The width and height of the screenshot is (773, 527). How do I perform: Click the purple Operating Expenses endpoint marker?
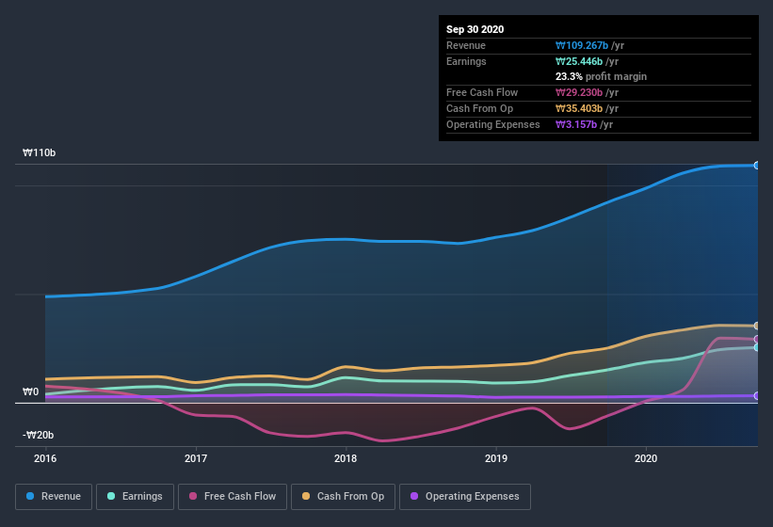tap(756, 396)
